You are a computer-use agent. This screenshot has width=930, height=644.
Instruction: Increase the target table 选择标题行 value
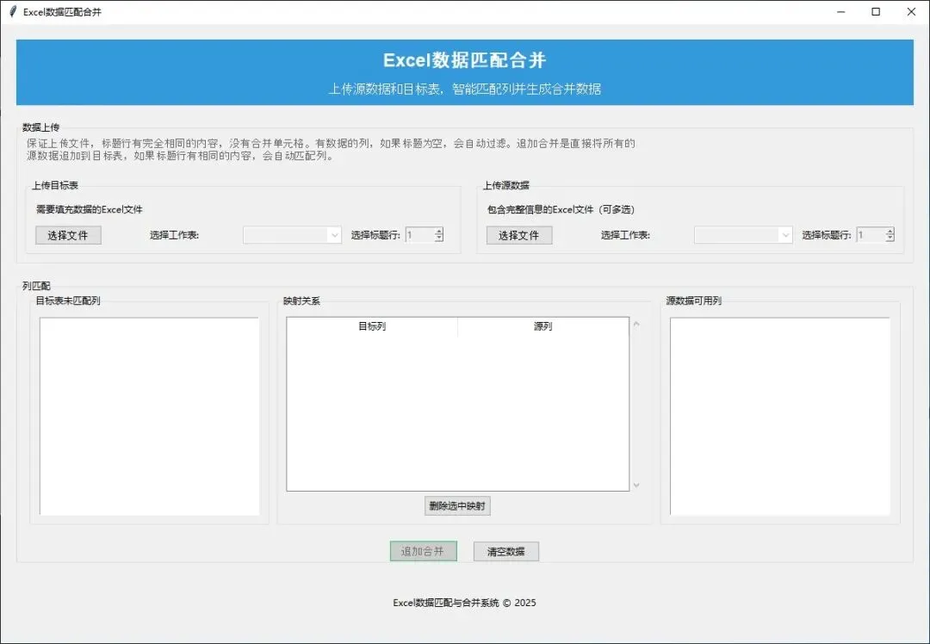439,232
